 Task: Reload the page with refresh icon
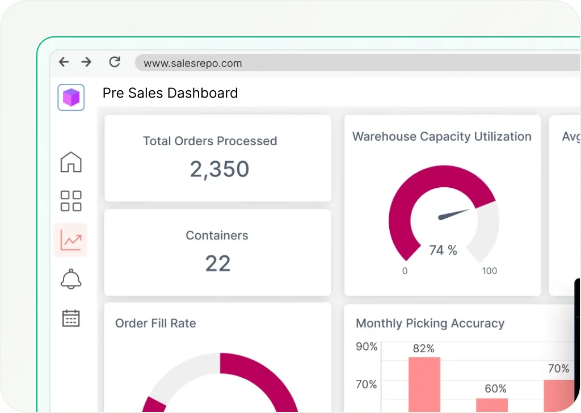click(x=115, y=62)
